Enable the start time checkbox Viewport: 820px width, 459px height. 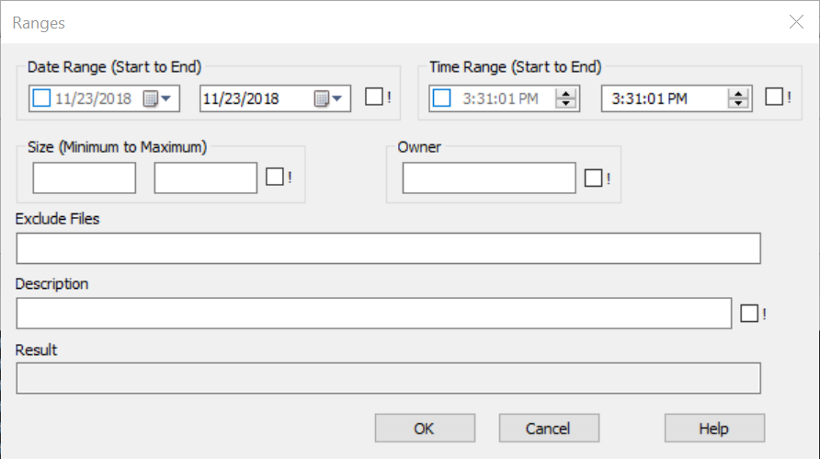(442, 98)
